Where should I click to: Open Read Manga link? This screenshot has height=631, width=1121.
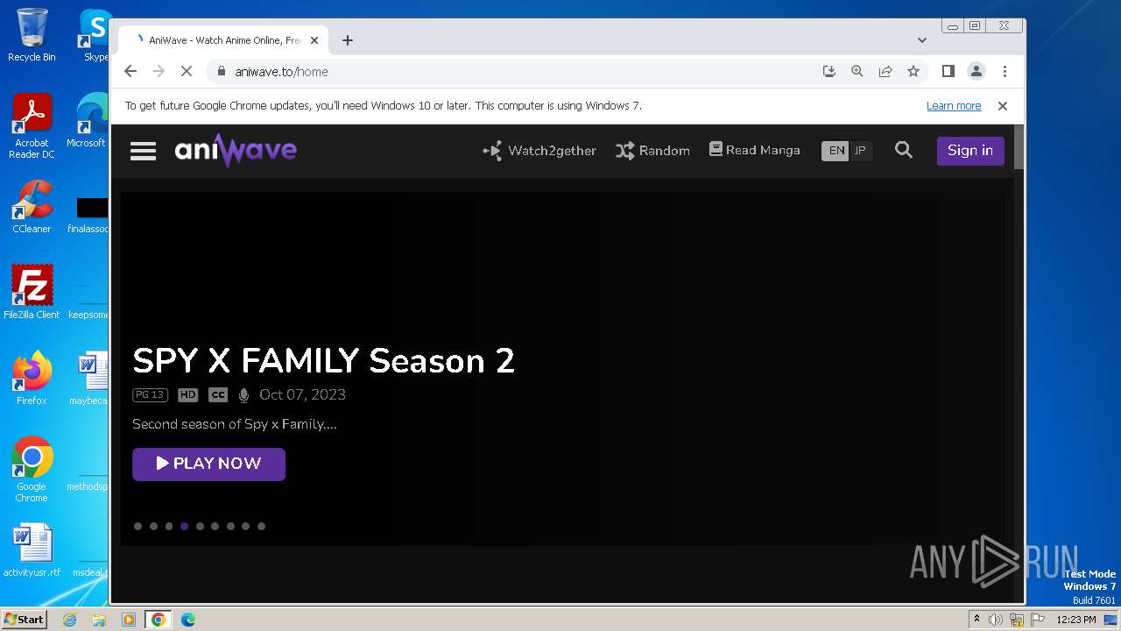tap(754, 150)
